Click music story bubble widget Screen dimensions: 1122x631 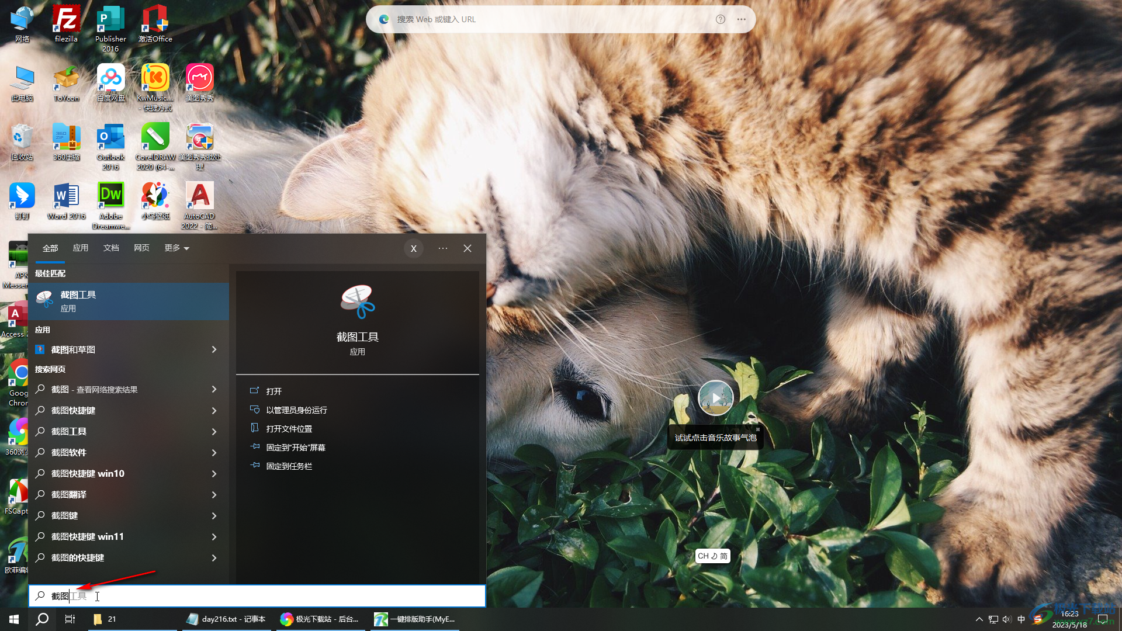click(715, 397)
